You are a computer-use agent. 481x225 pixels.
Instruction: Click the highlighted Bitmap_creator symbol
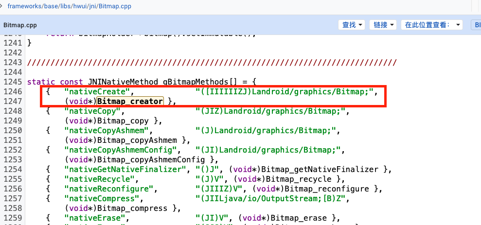(x=130, y=101)
